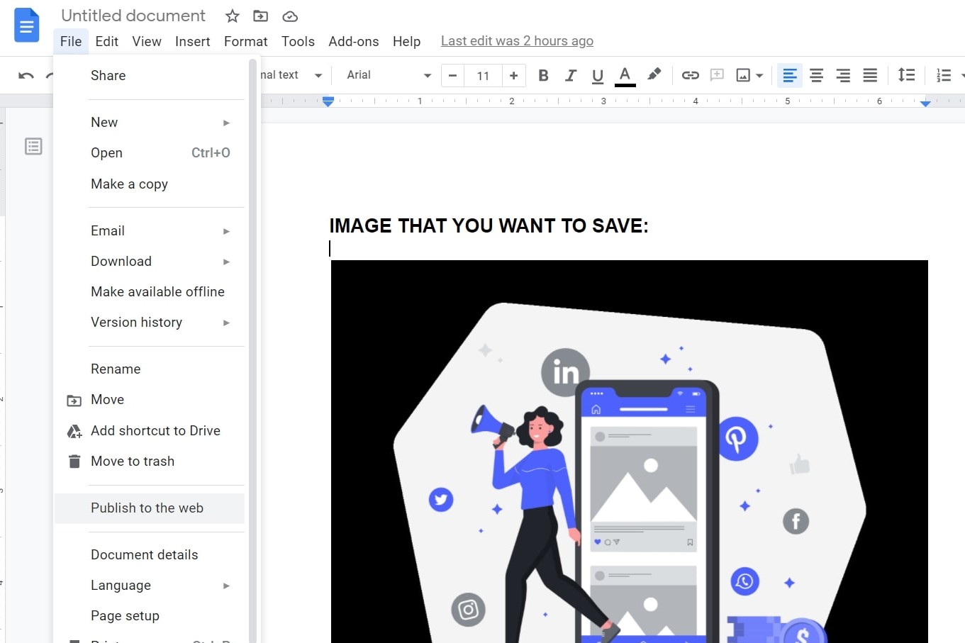This screenshot has width=965, height=643.
Task: Expand the New submenu
Action: pos(149,122)
